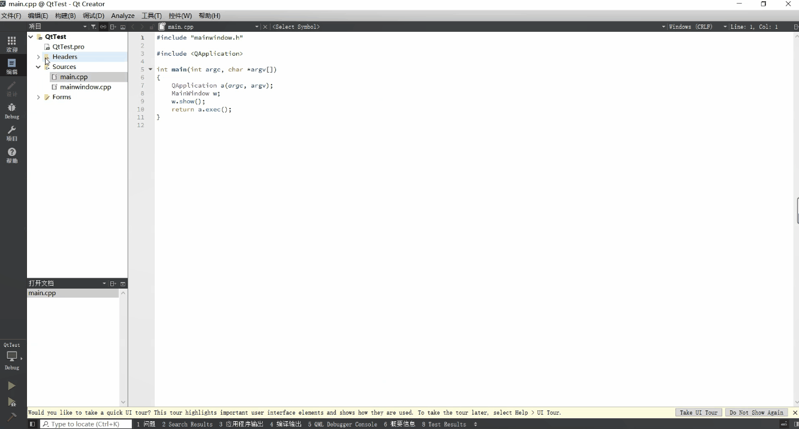
Task: Open the 帮助(H) menu
Action: pos(209,16)
